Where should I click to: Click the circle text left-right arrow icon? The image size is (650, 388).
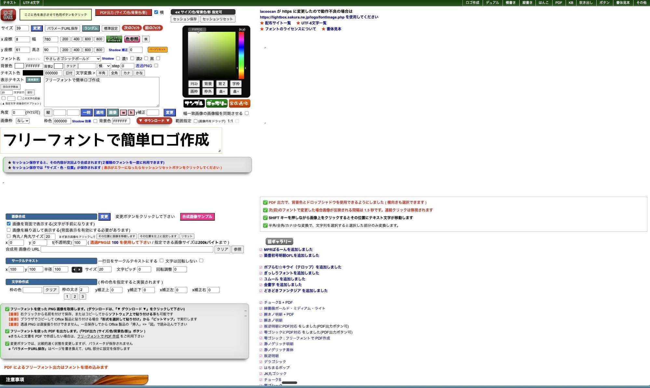pos(77,270)
